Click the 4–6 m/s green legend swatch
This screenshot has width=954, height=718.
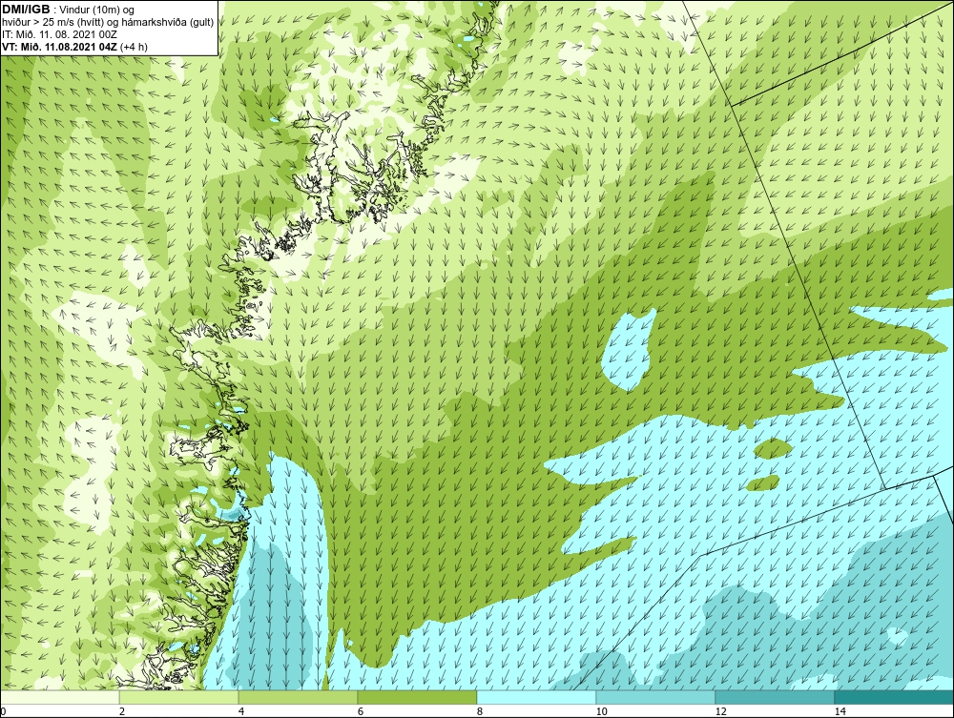[298, 697]
